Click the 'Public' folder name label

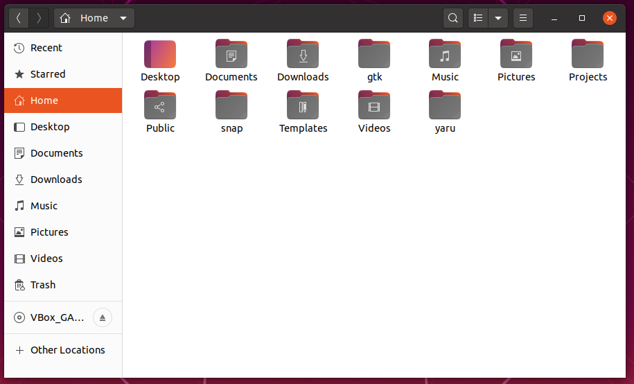(161, 128)
